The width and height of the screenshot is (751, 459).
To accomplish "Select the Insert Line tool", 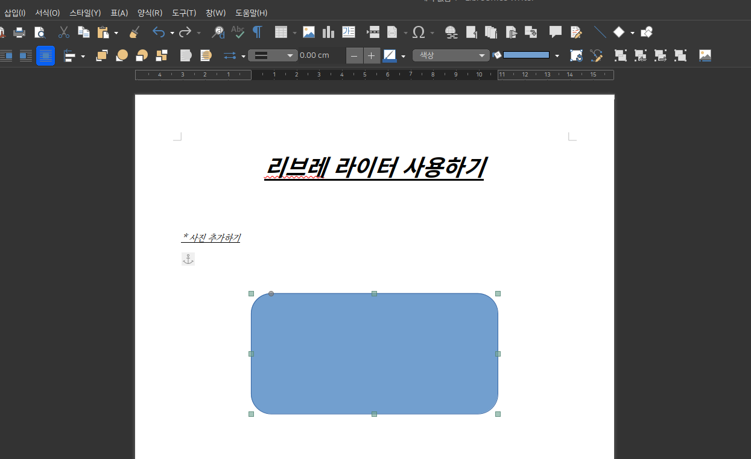I will [600, 33].
